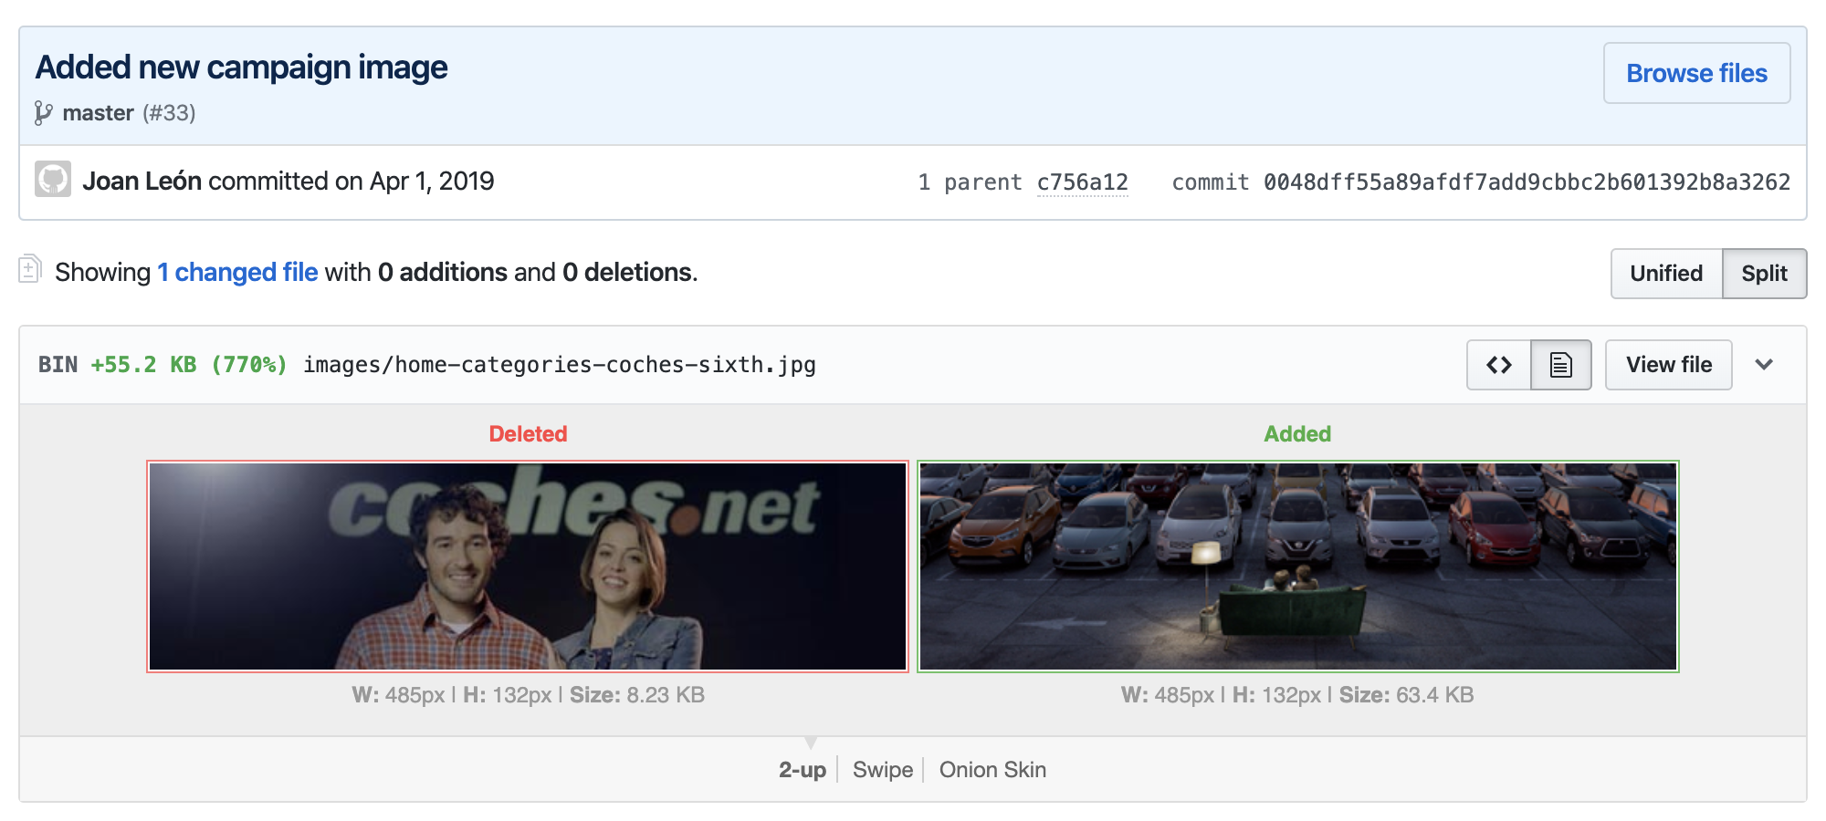Click the 'Size: 63.4 KB' added image info
Viewport: 1826px width, 821px height.
coord(1406,695)
